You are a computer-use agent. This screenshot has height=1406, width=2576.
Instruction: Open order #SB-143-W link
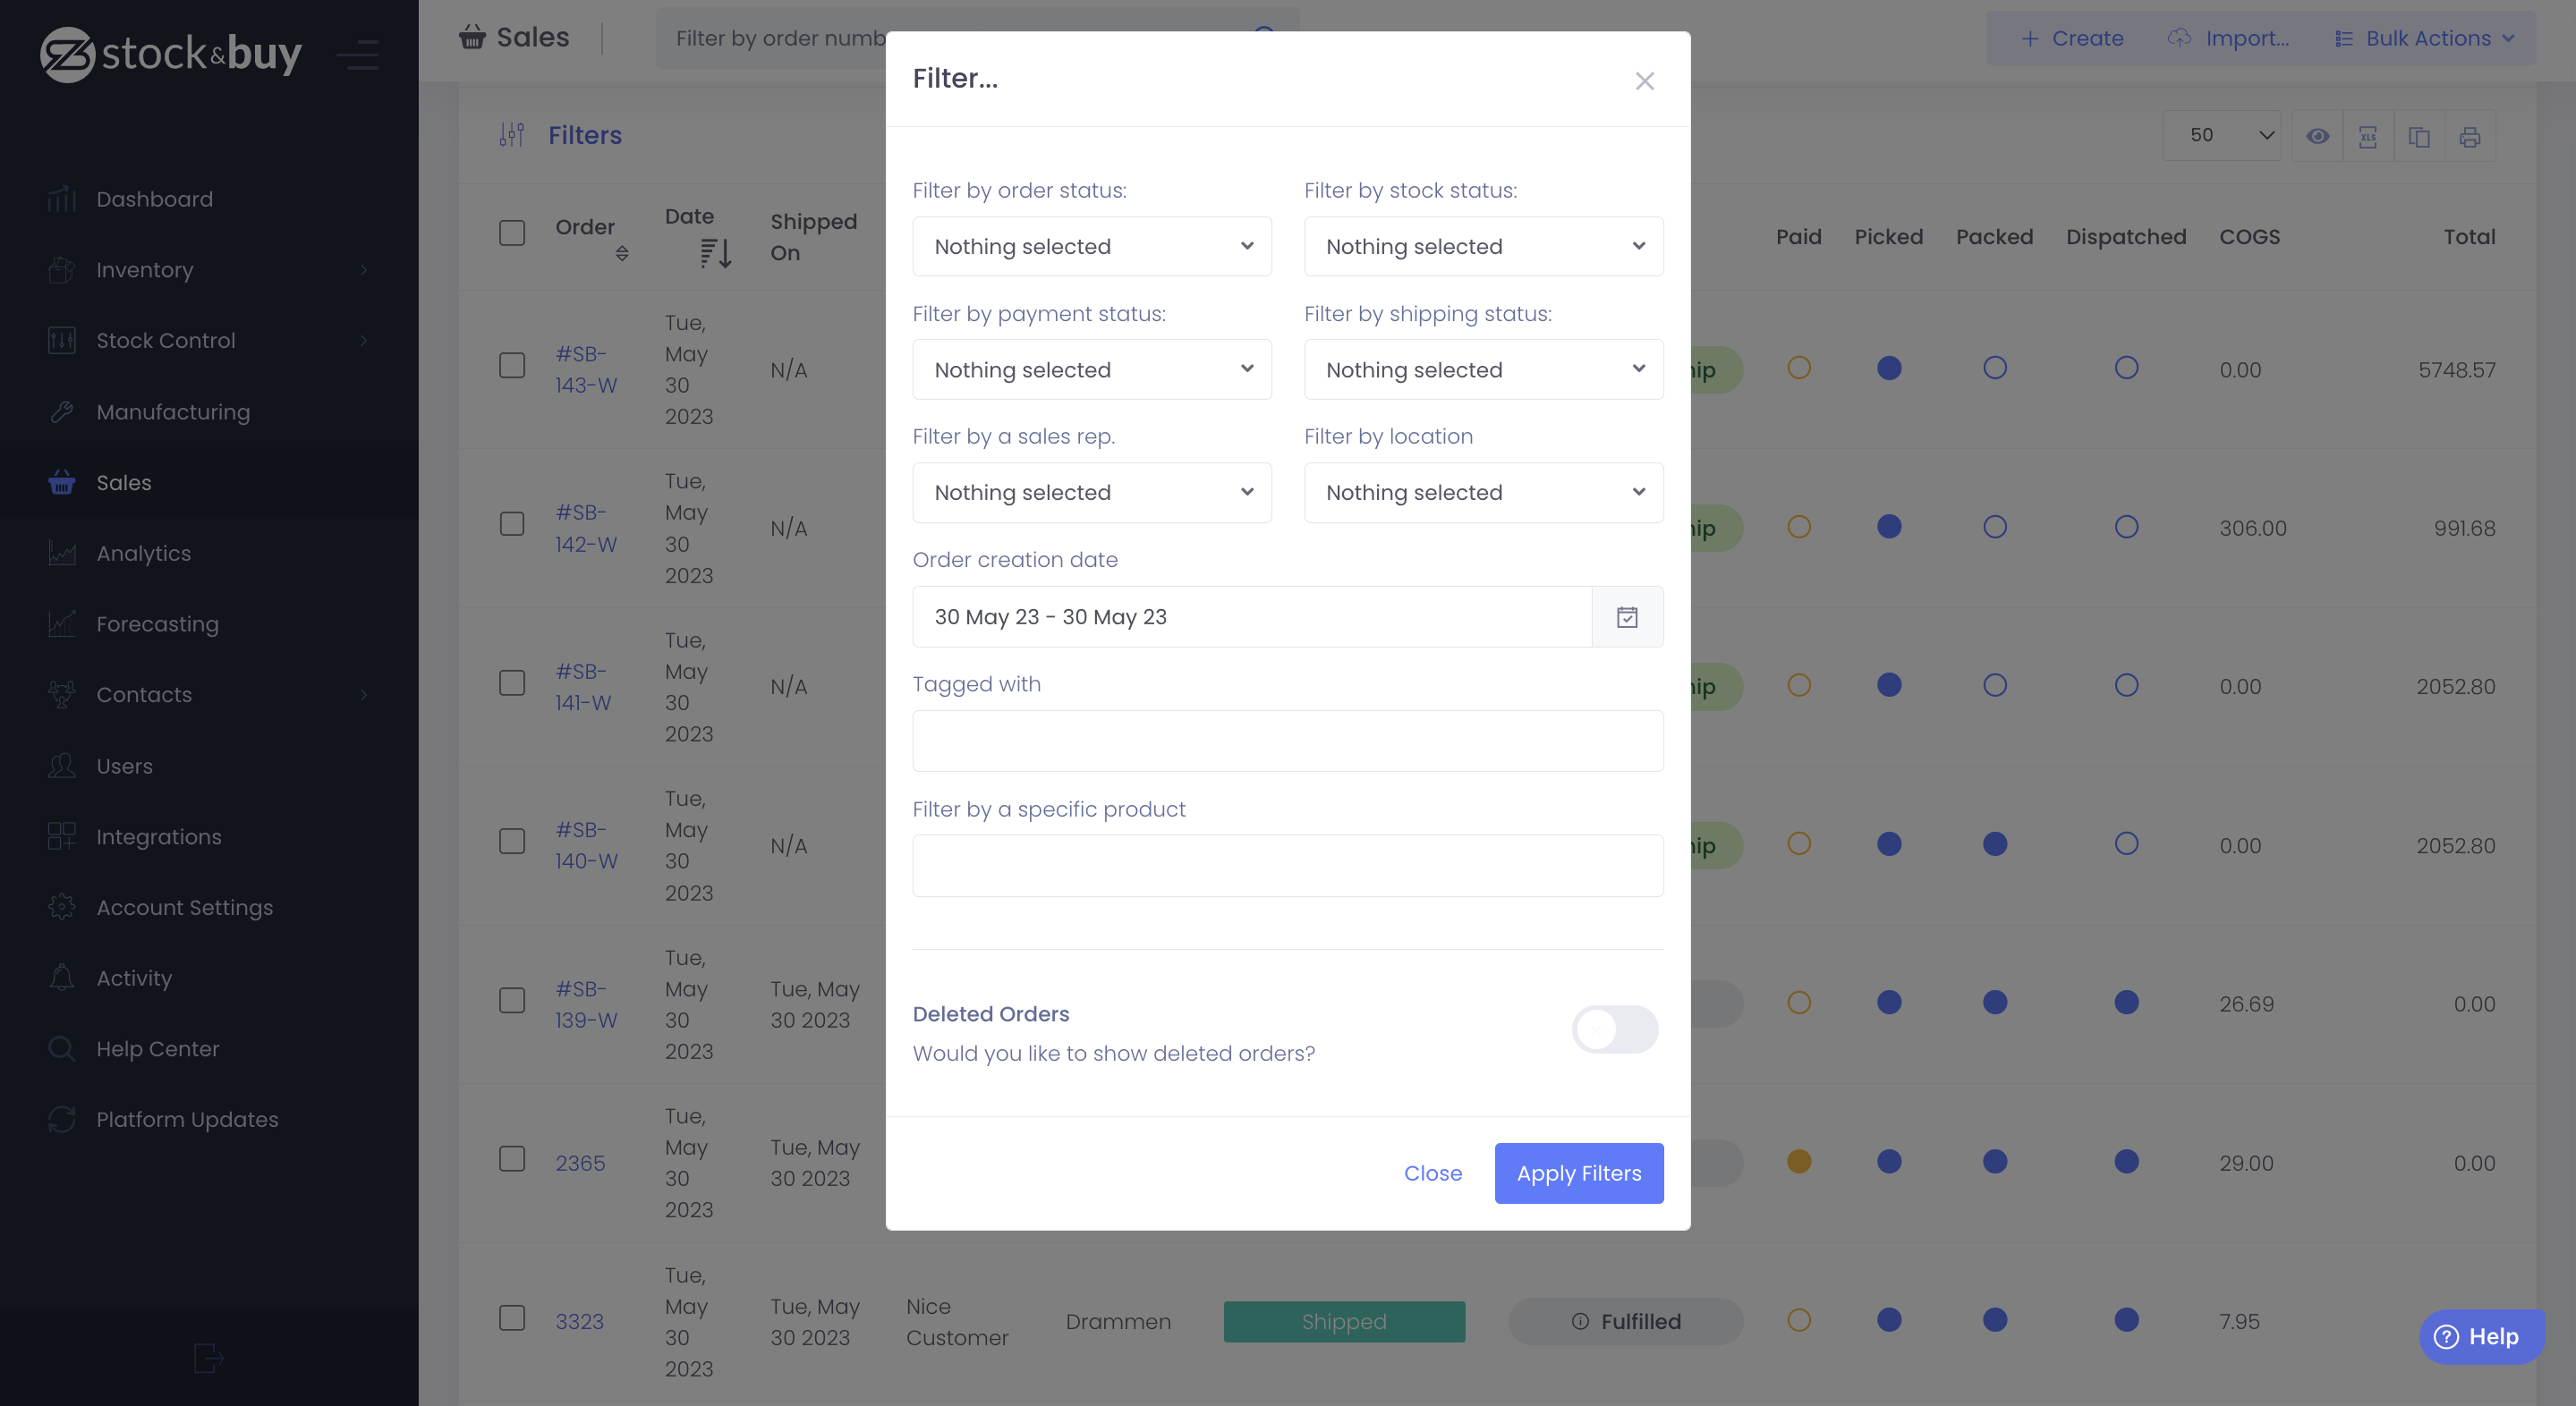[x=586, y=369]
